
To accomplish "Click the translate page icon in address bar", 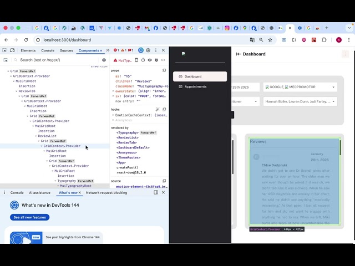I will pyautogui.click(x=252, y=40).
